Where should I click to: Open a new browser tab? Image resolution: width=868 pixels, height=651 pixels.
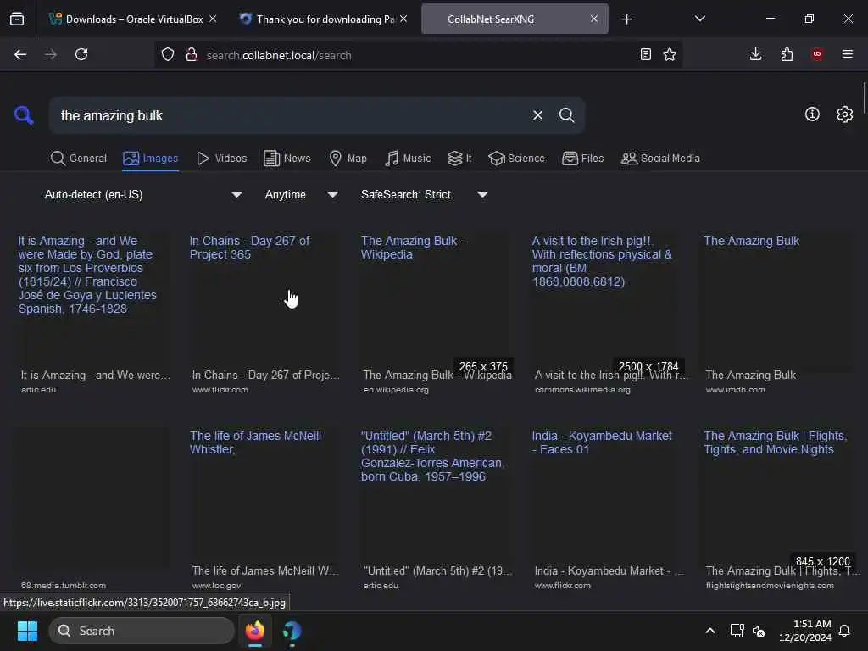(626, 20)
